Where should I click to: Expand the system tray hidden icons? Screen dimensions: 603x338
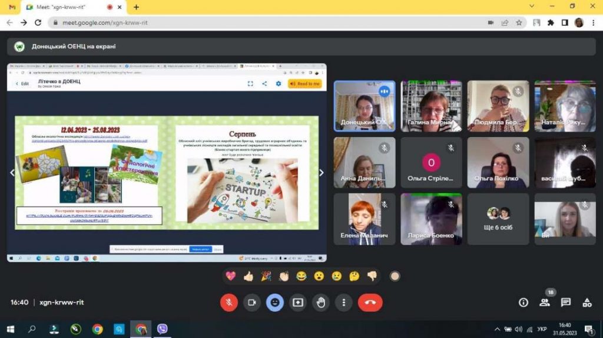pos(497,329)
